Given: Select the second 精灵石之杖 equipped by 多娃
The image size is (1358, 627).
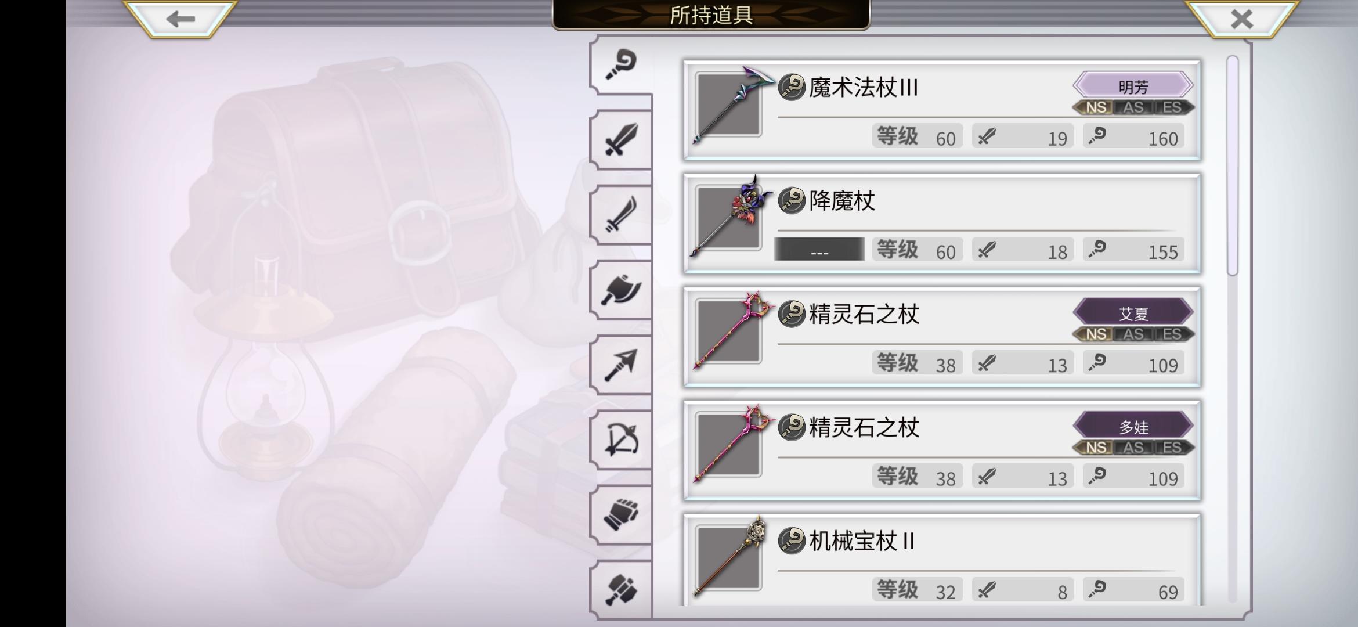Looking at the screenshot, I should point(942,450).
